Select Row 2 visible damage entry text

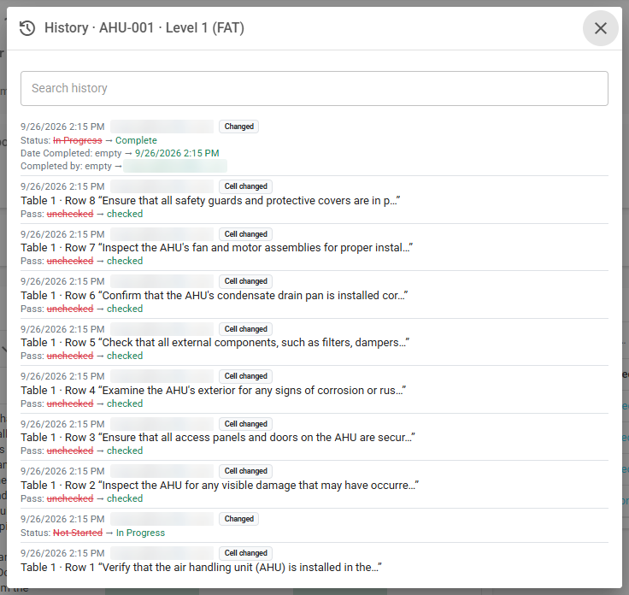click(220, 485)
